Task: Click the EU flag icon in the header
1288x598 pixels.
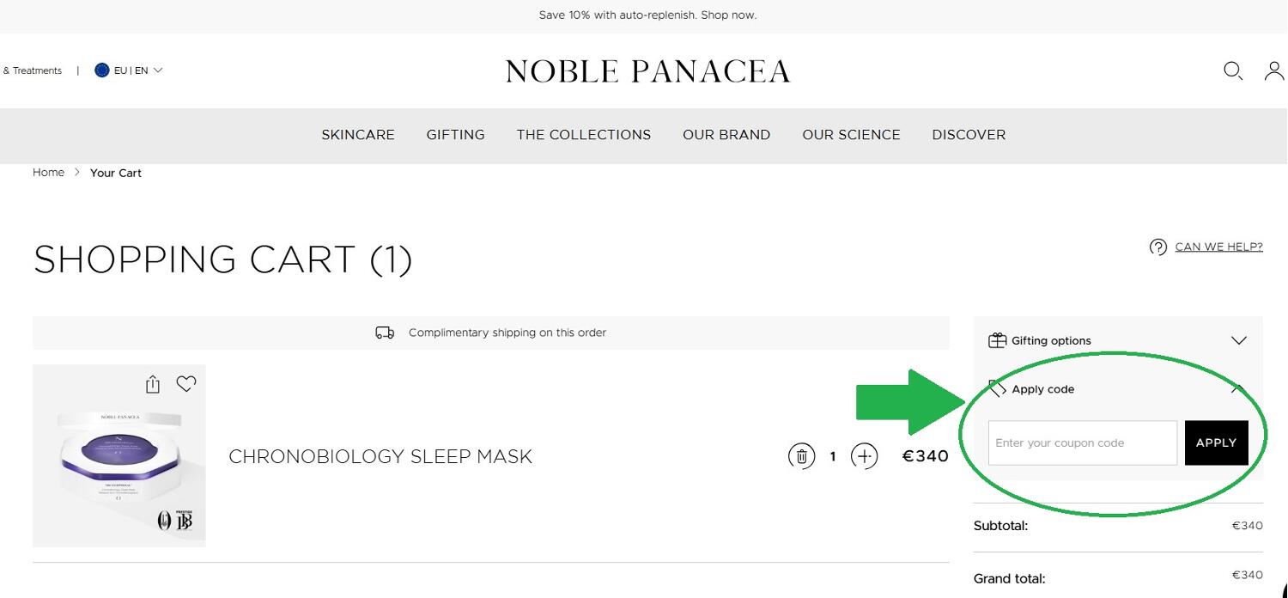Action: coord(102,70)
